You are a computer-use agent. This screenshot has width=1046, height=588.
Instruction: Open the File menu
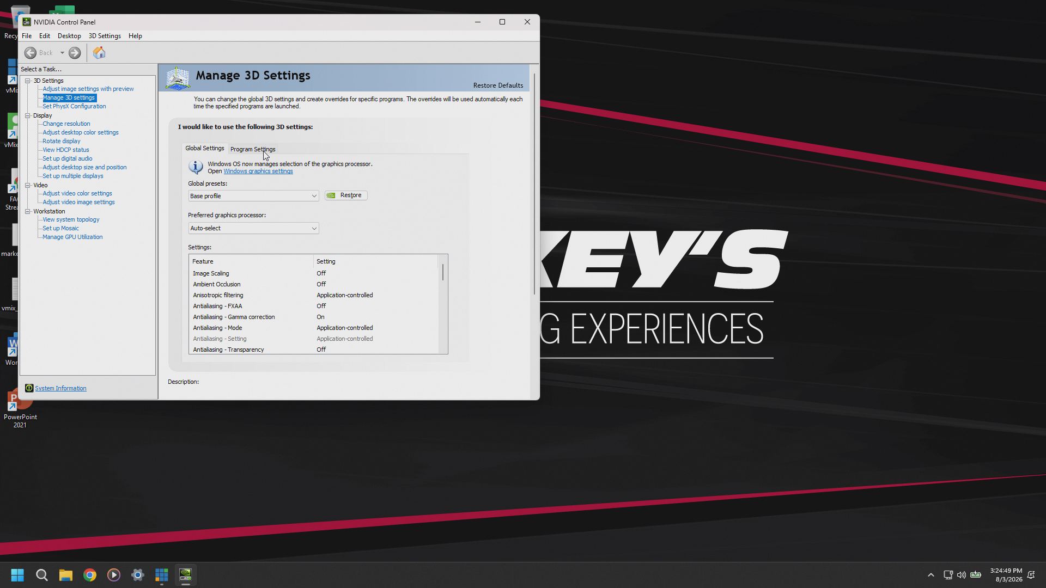tap(27, 36)
